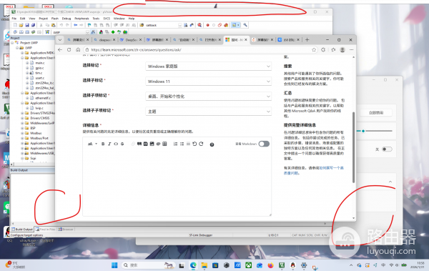The height and width of the screenshot is (271, 429).
Task: Toggle the off switch in the settings window
Action: (x=387, y=149)
